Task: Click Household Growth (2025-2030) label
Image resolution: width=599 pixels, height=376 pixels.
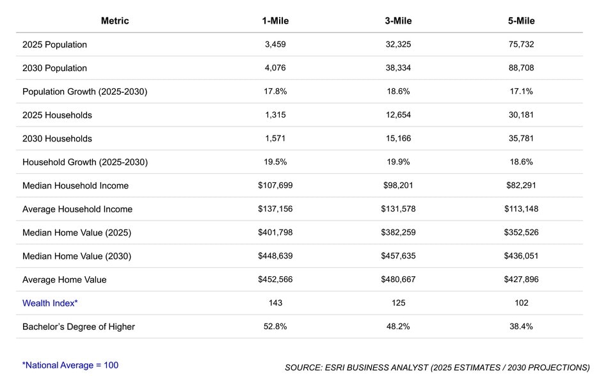Action: point(85,162)
